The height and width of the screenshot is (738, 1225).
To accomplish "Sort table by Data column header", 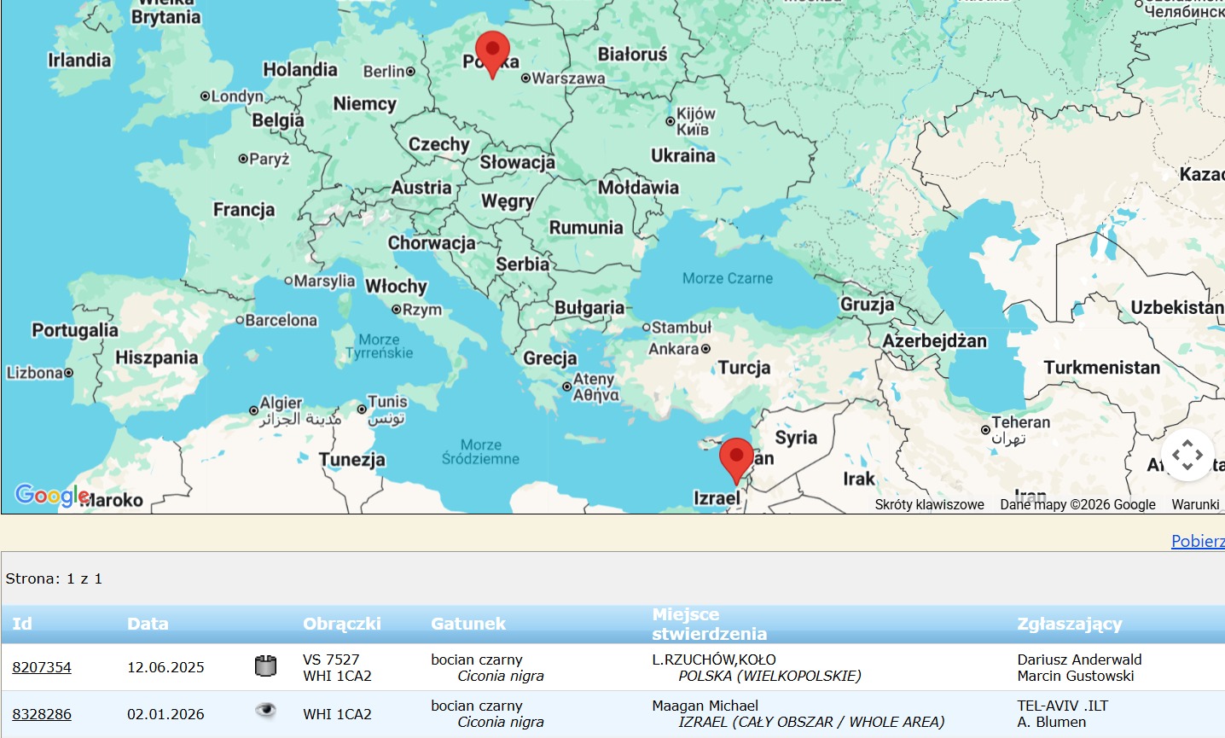I will click(x=148, y=624).
